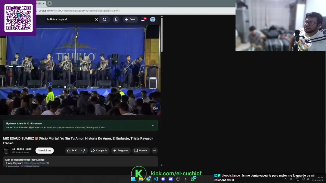The width and height of the screenshot is (326, 183).
Task: Clear the YouTube search box text
Action: pos(97,20)
